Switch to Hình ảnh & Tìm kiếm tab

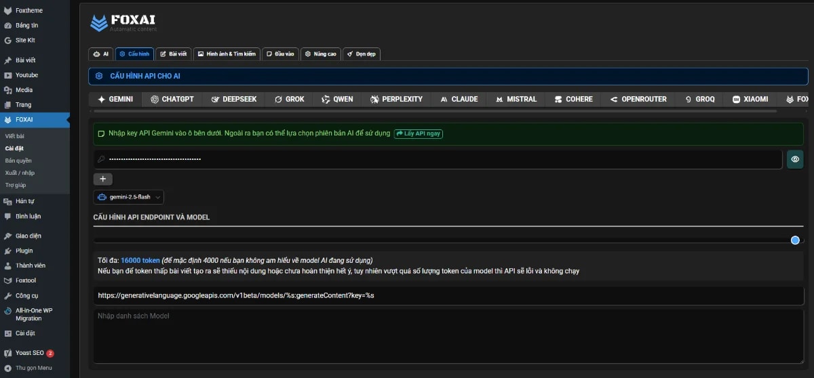[x=226, y=54]
